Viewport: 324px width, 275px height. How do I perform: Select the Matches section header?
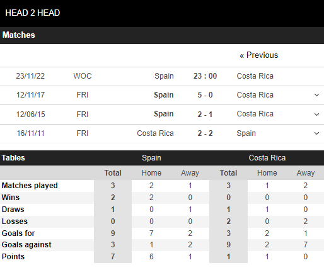coord(19,35)
